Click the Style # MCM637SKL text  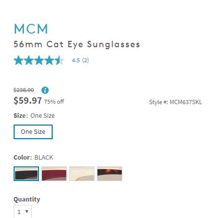point(175,102)
